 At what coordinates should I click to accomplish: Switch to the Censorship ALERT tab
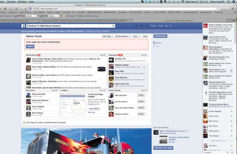[86, 21]
